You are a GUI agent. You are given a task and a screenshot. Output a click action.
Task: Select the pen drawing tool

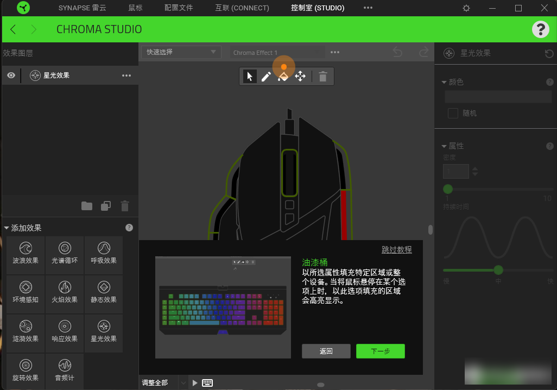click(x=266, y=76)
